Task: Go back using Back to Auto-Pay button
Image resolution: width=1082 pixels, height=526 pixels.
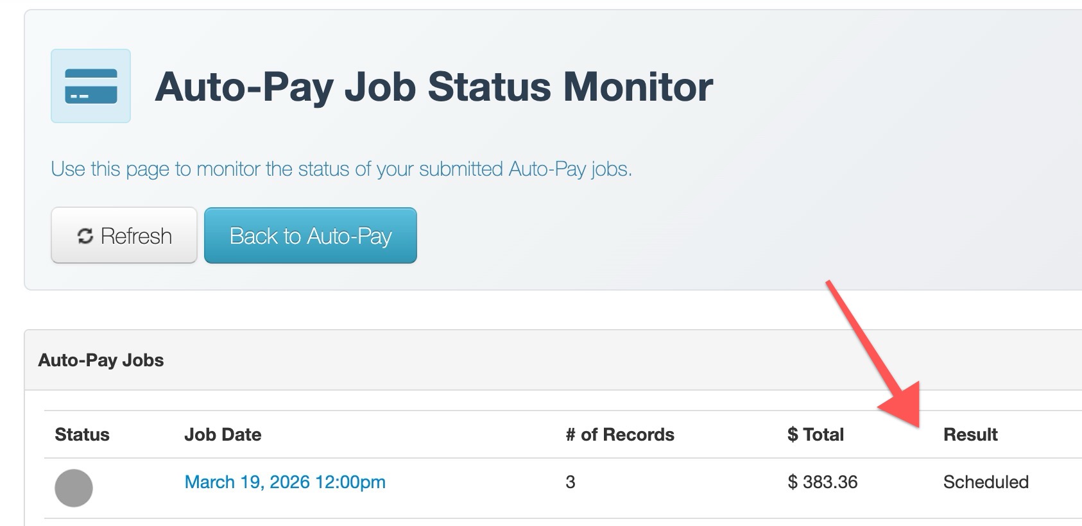Action: 311,235
